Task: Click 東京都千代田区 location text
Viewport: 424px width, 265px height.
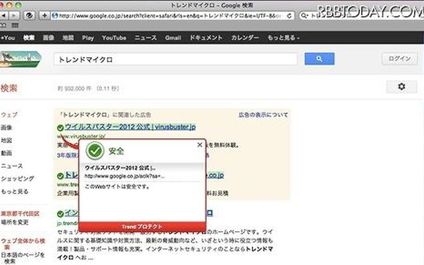Action: click(x=21, y=213)
